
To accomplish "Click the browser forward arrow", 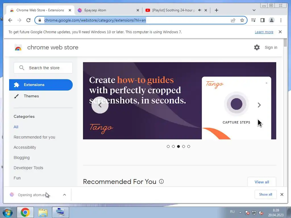I will coord(19,20).
